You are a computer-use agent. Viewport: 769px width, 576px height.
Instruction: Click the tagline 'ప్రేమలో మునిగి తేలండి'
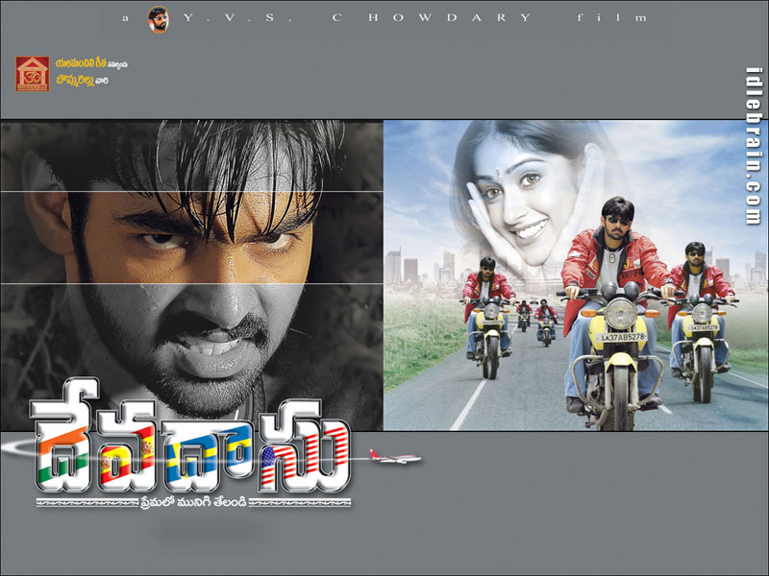(x=193, y=501)
